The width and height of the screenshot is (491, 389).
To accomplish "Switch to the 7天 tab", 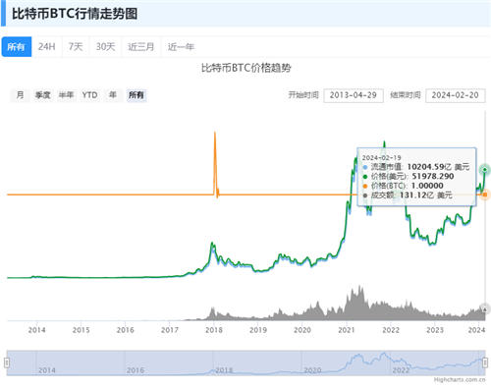I will click(x=76, y=47).
